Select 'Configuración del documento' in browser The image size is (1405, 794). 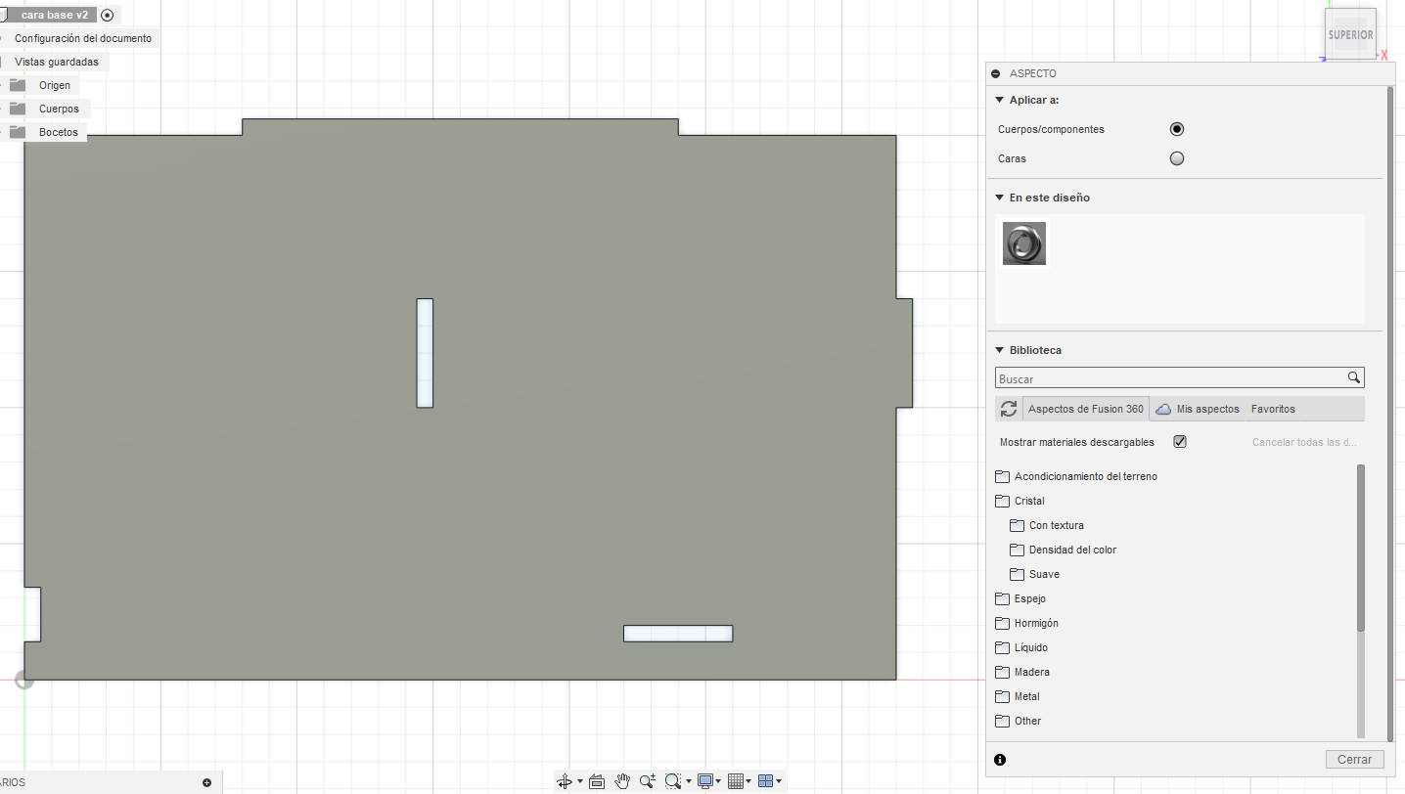pyautogui.click(x=83, y=38)
